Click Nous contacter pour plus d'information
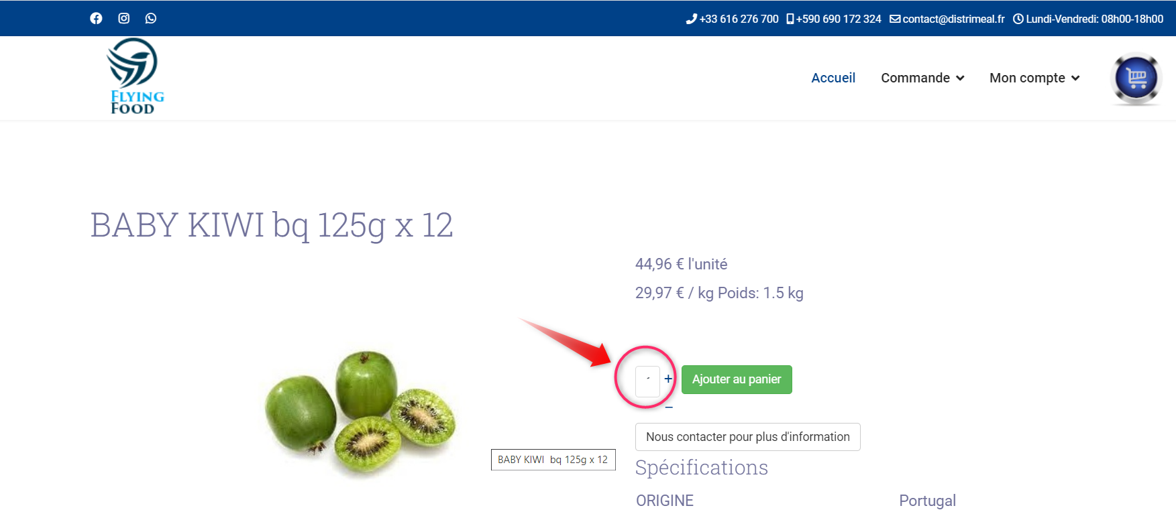 (748, 437)
